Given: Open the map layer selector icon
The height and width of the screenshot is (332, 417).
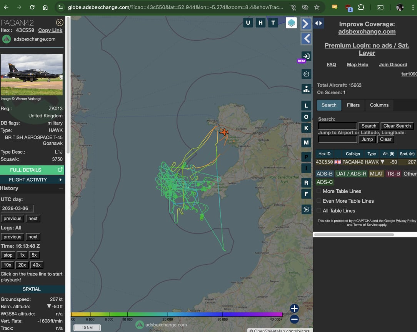Looking at the screenshot, I should click(291, 23).
